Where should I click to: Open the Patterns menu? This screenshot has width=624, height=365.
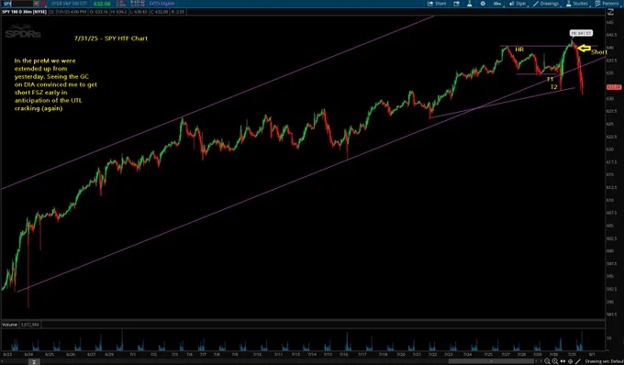pos(607,4)
